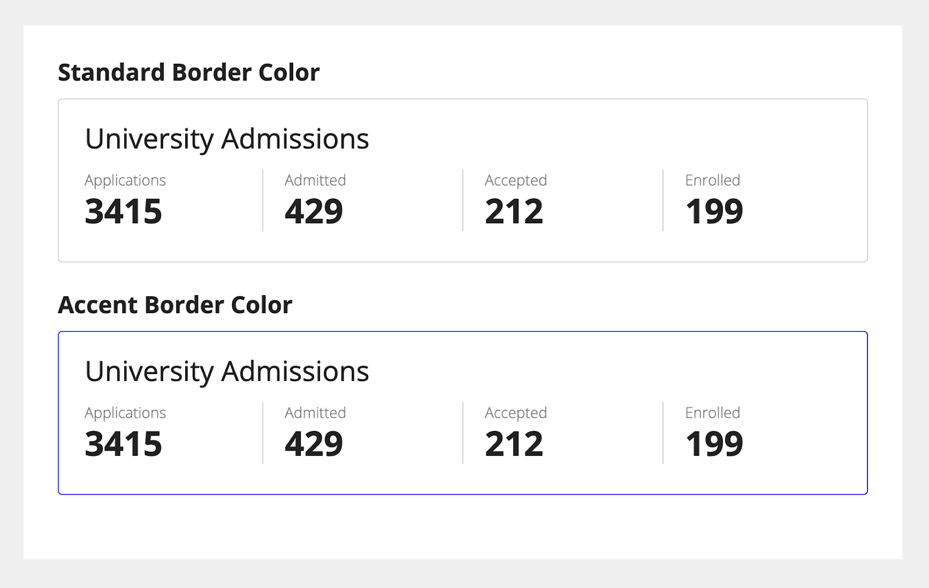Click the value 429 in accent card
929x588 pixels.
point(313,444)
